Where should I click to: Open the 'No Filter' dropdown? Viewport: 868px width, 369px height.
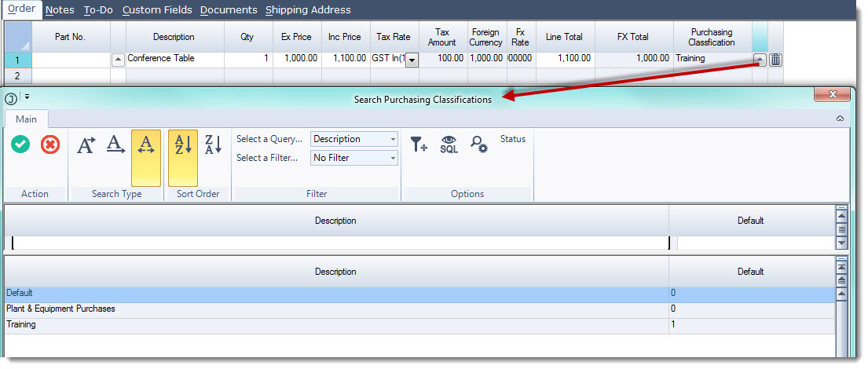coord(354,158)
